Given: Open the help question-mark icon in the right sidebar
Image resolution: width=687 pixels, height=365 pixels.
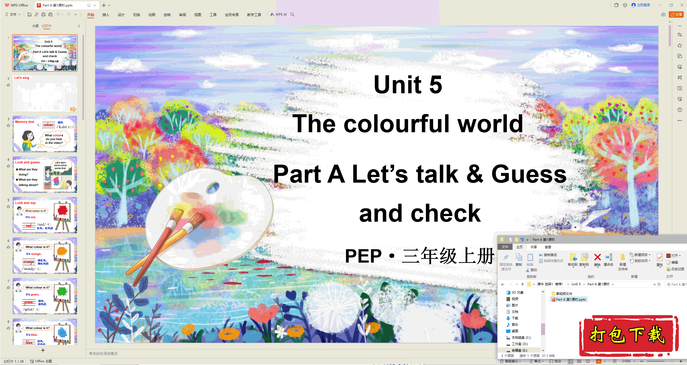Looking at the screenshot, I should pos(680,110).
